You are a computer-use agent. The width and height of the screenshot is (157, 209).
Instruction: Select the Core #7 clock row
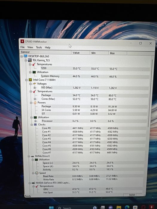point(93,153)
